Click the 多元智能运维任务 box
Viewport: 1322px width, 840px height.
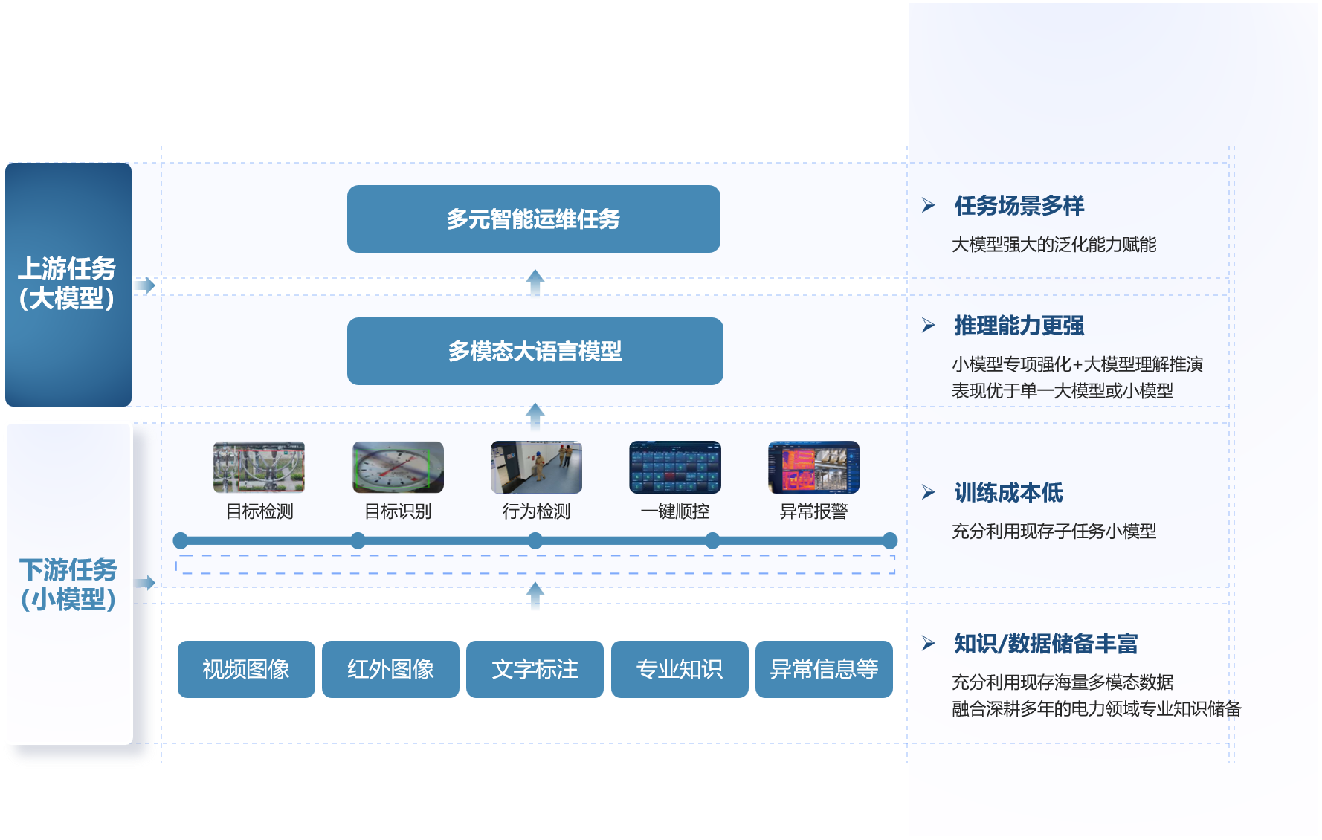[533, 219]
